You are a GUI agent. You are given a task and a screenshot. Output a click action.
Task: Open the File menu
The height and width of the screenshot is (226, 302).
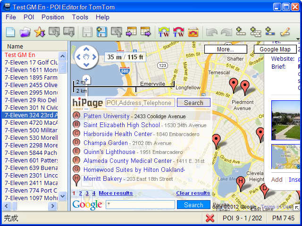11,17
